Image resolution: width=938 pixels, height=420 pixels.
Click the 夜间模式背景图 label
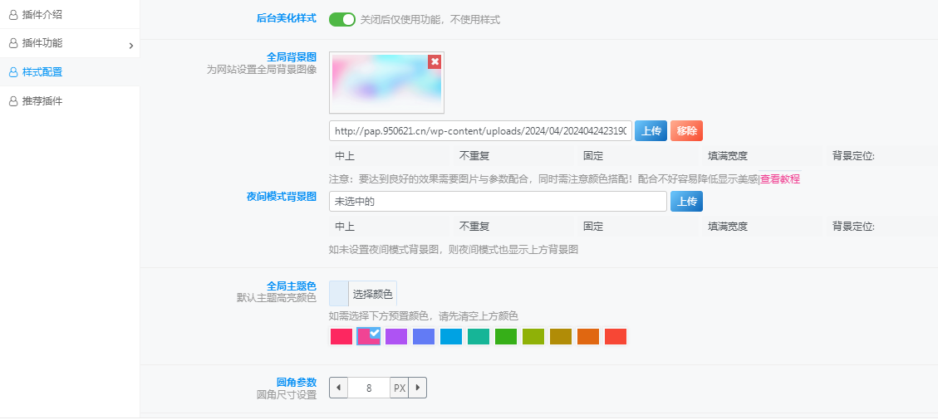pyautogui.click(x=281, y=196)
